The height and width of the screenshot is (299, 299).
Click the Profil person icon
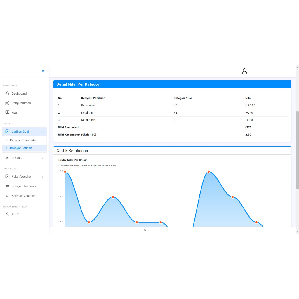(x=8, y=214)
